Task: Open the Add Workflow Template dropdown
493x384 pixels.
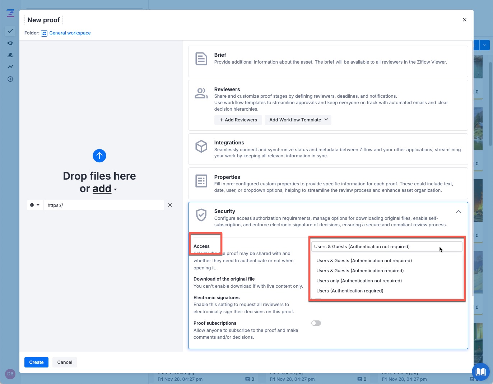Action: 298,120
